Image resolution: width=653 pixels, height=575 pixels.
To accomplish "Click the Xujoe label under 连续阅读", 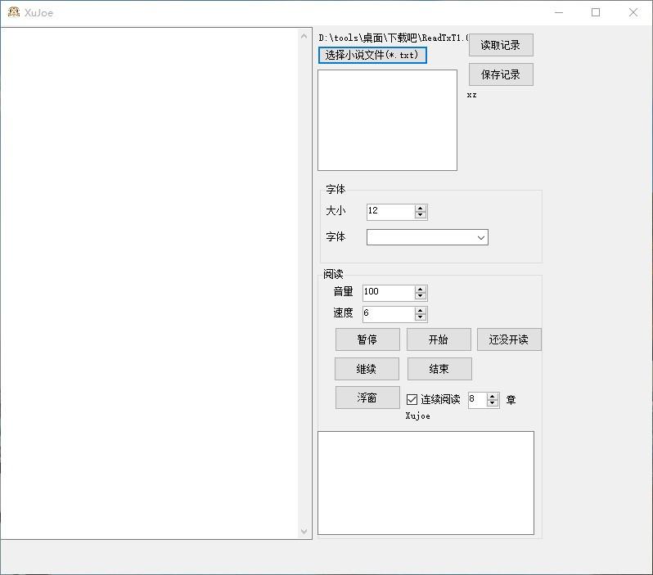I will 417,416.
